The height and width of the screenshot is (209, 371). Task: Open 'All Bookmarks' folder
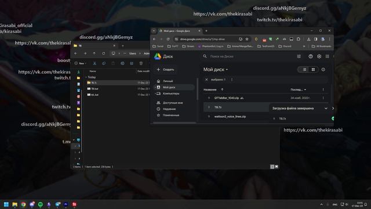321,46
